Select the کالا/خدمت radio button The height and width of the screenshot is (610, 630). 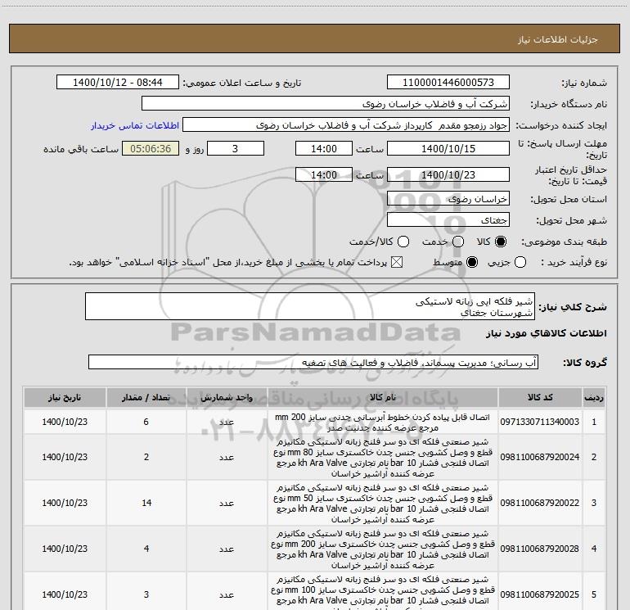coord(403,242)
